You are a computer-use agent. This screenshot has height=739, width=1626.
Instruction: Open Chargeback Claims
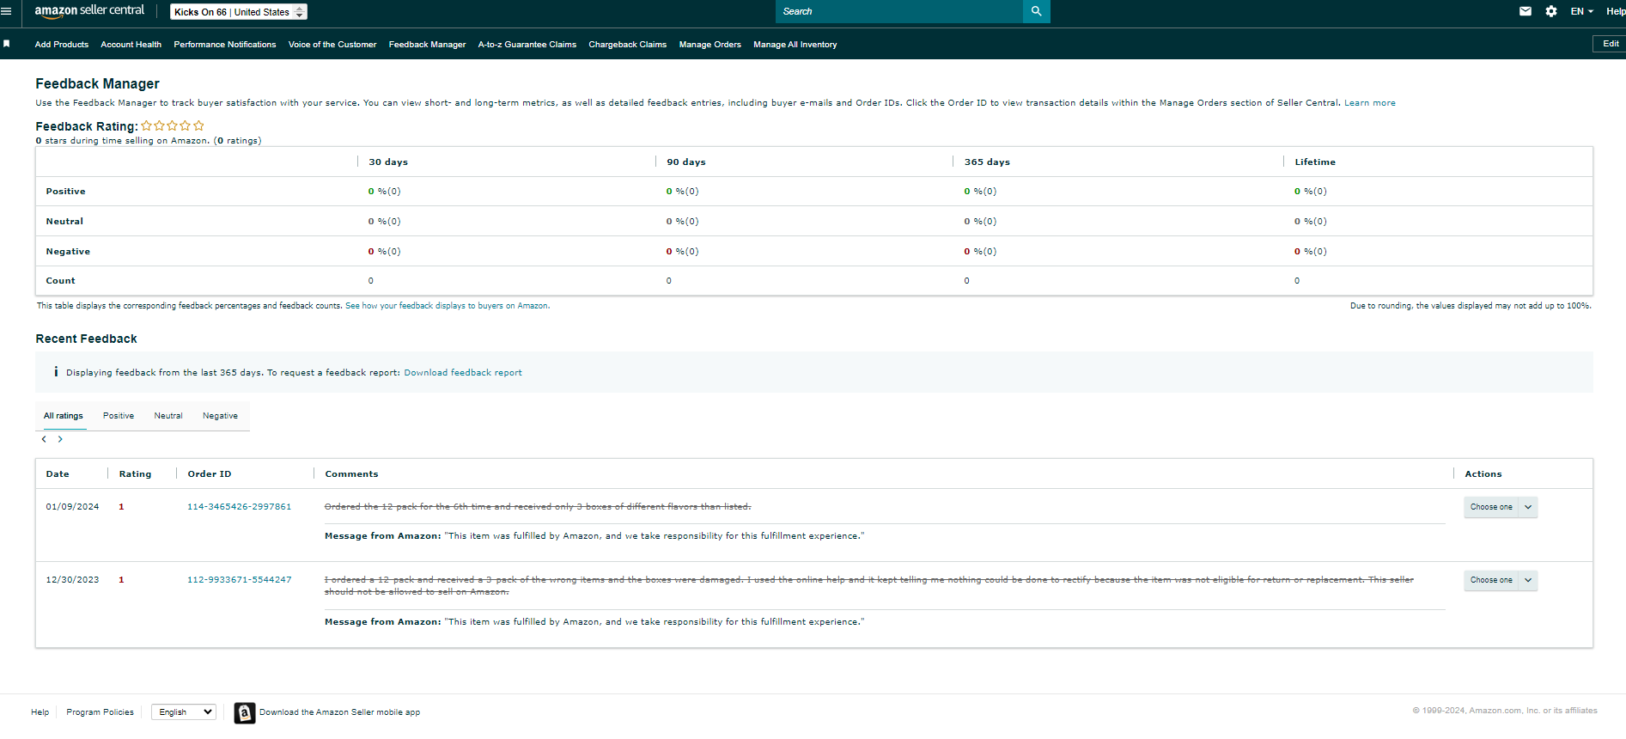point(628,45)
